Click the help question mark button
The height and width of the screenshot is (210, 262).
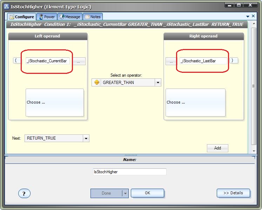24,193
